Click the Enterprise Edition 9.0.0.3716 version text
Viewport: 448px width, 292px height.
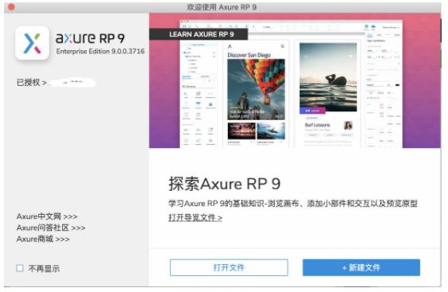tap(100, 52)
